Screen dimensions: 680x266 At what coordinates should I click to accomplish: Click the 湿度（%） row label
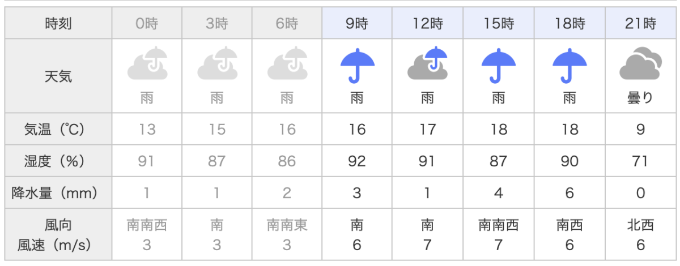pyautogui.click(x=59, y=161)
